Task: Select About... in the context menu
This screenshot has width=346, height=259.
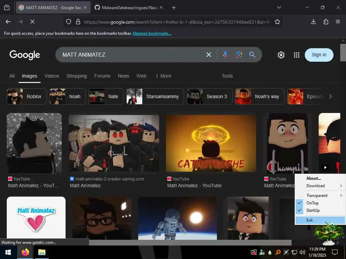Action: [320, 178]
